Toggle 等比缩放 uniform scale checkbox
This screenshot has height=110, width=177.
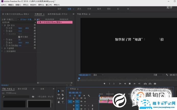(19, 37)
